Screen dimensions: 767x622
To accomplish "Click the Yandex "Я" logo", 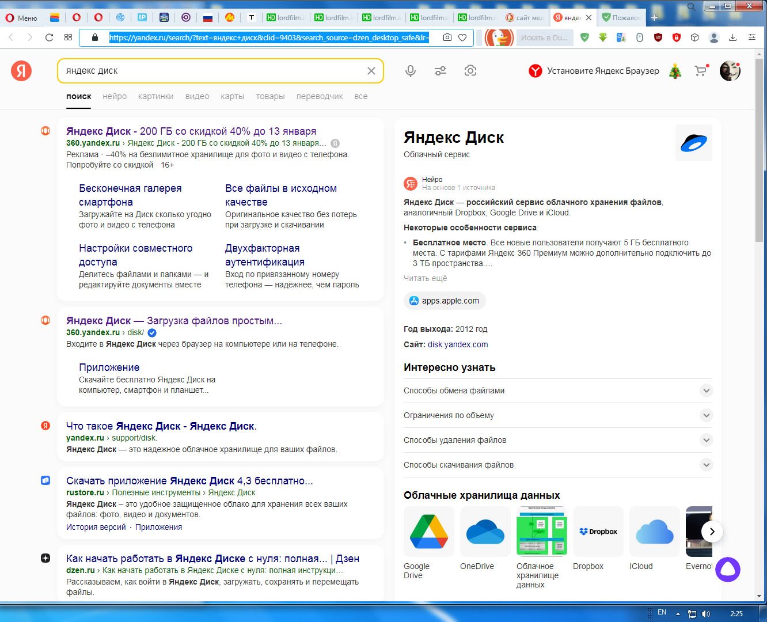I will 21,71.
